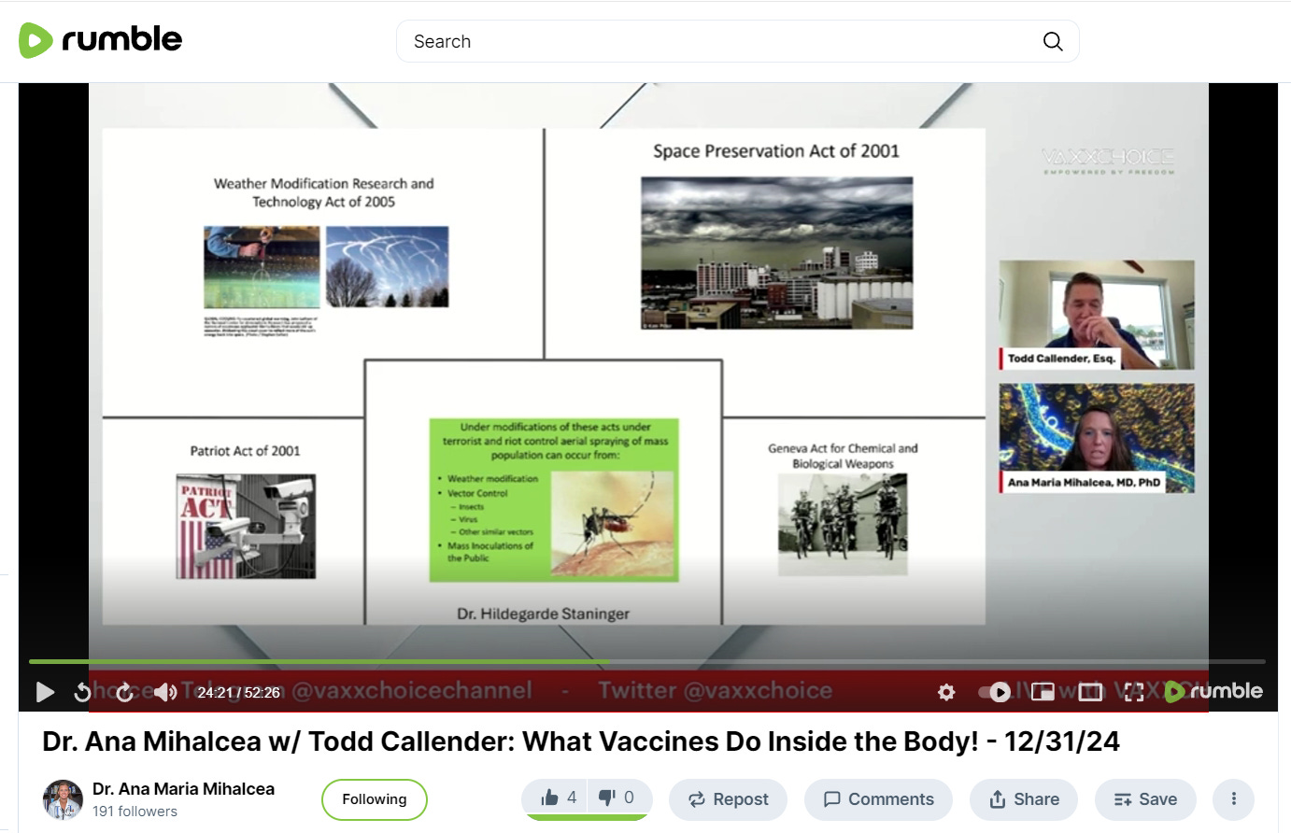Viewport: 1291px width, 833px height.
Task: Click the search magnifier icon
Action: coord(1053,41)
